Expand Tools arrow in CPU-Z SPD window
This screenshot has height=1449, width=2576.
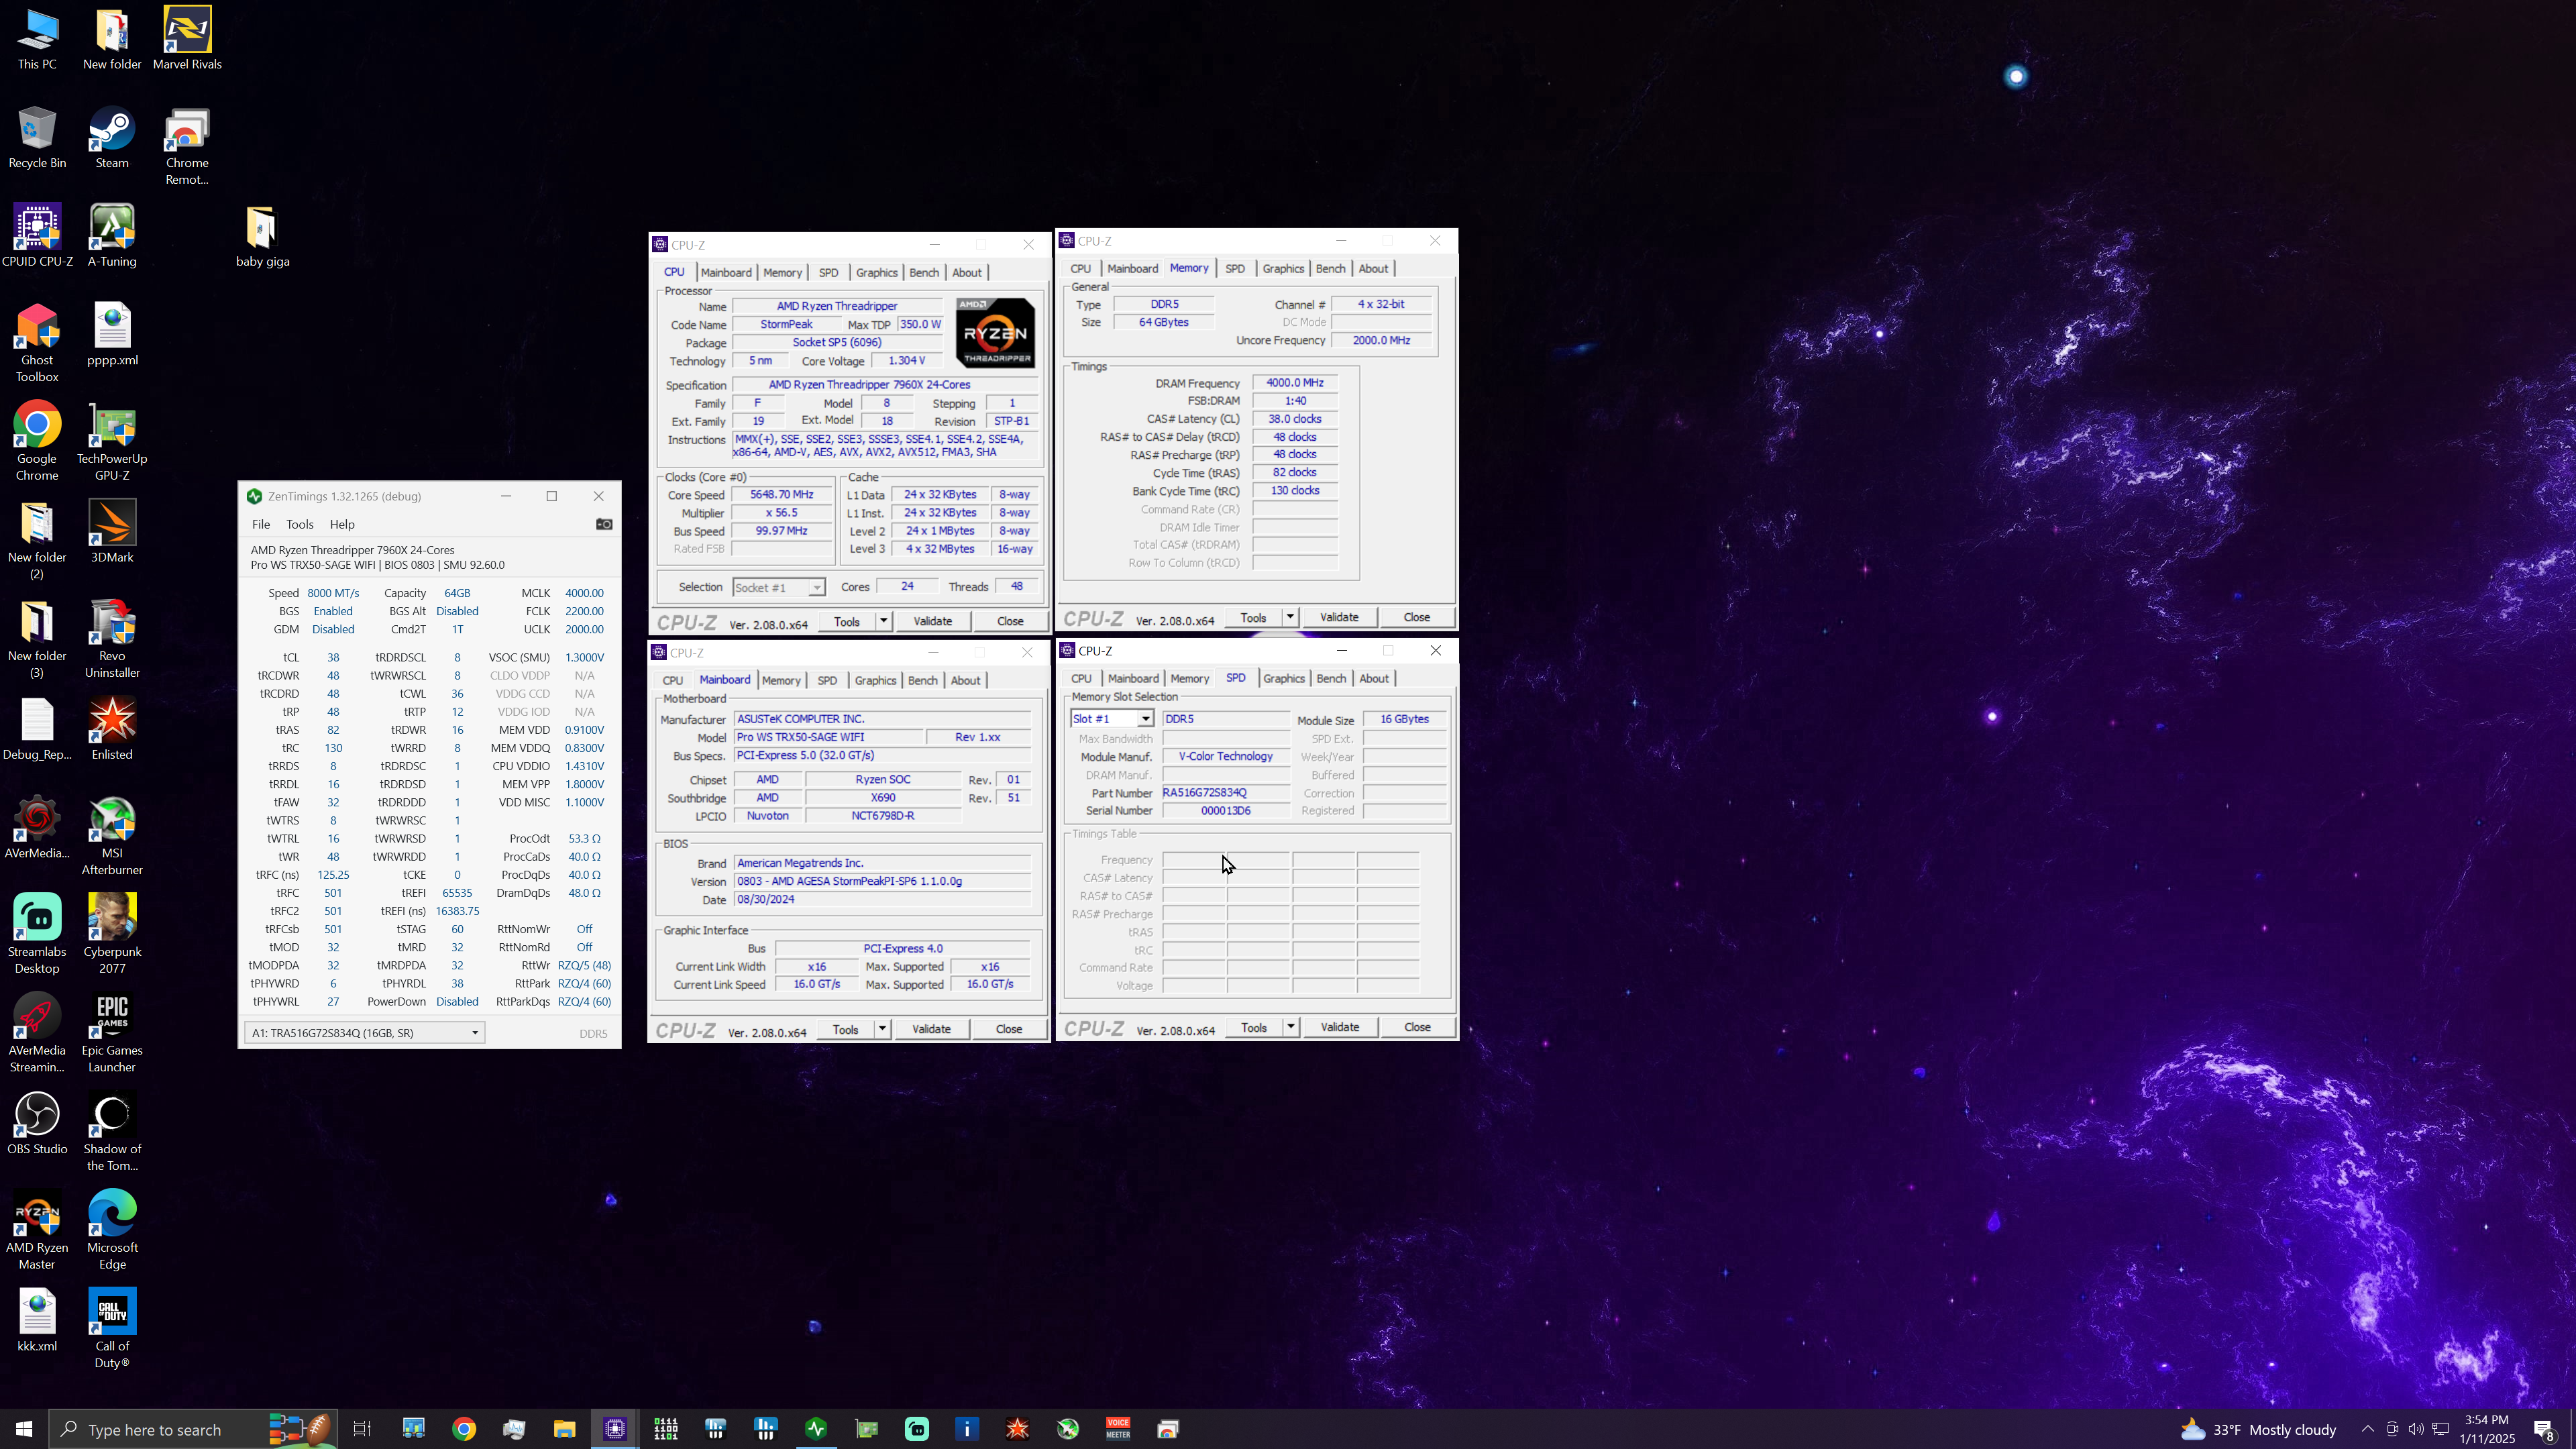pos(1290,1027)
